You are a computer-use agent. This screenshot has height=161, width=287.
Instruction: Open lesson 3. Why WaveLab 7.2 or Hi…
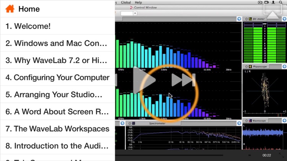click(x=57, y=60)
